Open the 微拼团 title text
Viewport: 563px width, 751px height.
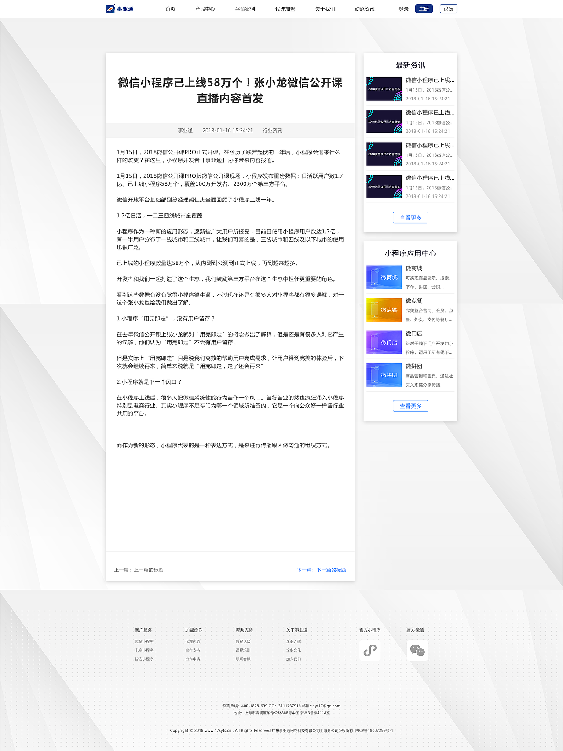(x=414, y=366)
